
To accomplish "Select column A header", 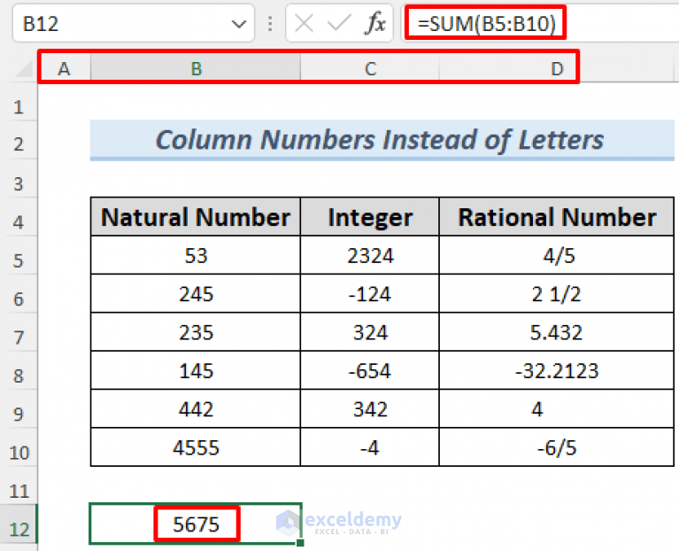I will click(64, 68).
